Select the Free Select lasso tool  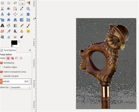point(15,3)
